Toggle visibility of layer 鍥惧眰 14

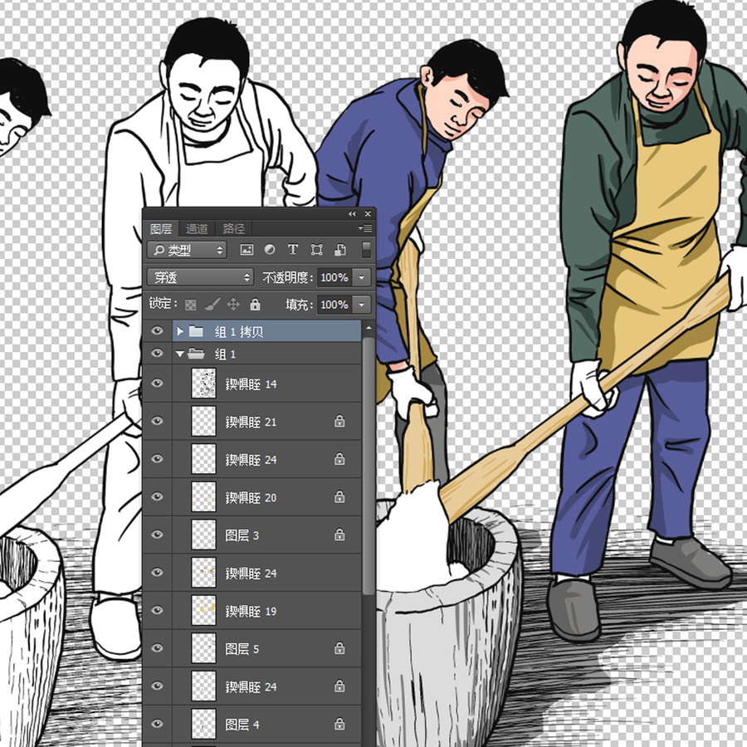pyautogui.click(x=157, y=383)
